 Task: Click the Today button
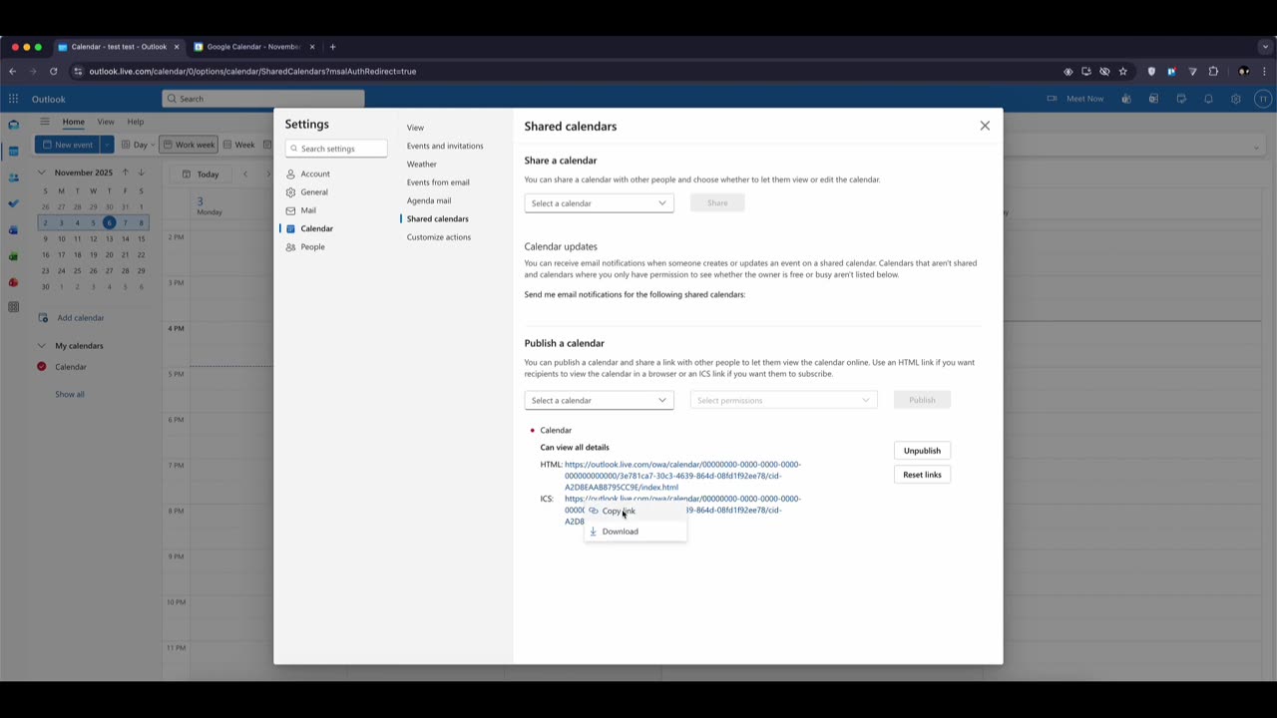[201, 174]
